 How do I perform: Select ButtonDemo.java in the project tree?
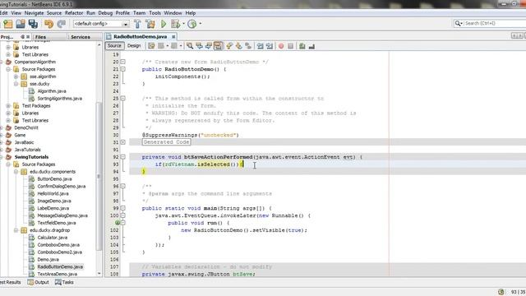[54, 179]
